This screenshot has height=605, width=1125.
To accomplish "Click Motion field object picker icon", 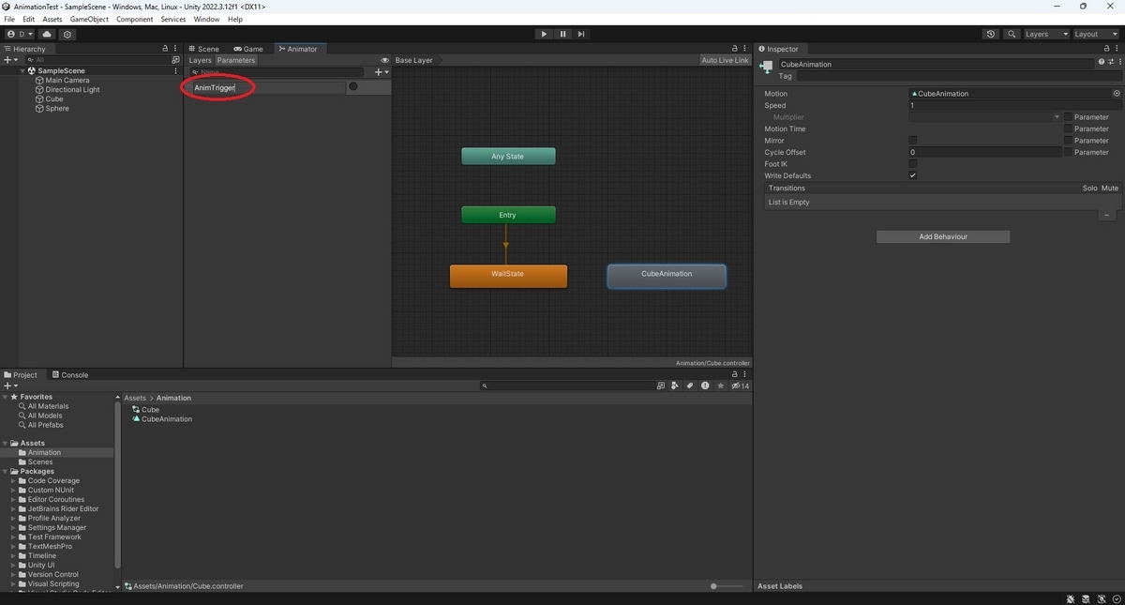I will click(1117, 94).
